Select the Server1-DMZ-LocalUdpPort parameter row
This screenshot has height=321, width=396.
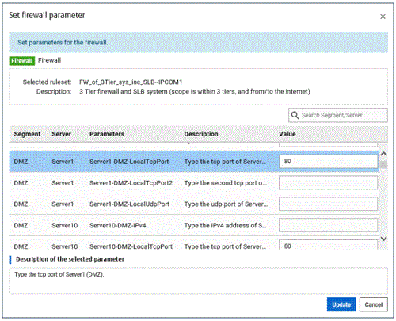194,204
